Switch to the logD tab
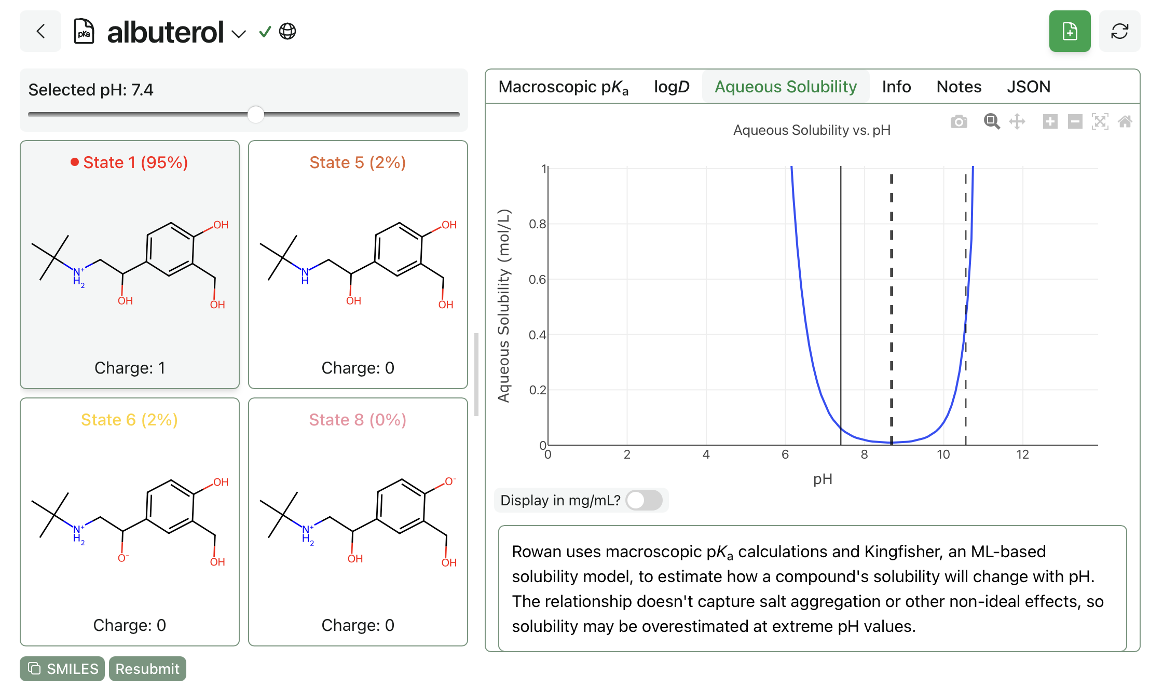This screenshot has width=1150, height=689. pos(672,87)
